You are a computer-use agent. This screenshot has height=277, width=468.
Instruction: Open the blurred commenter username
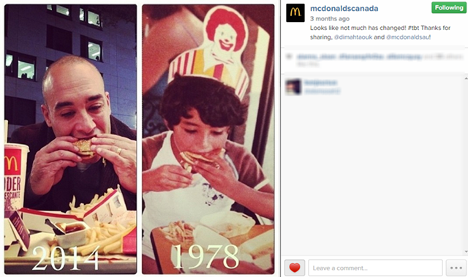320,83
